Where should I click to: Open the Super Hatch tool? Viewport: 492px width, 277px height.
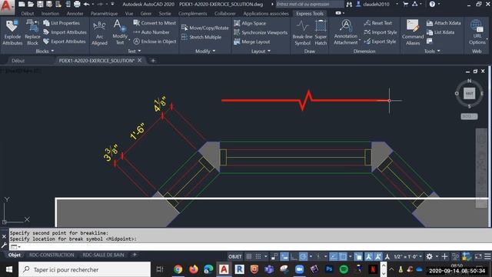point(321,33)
